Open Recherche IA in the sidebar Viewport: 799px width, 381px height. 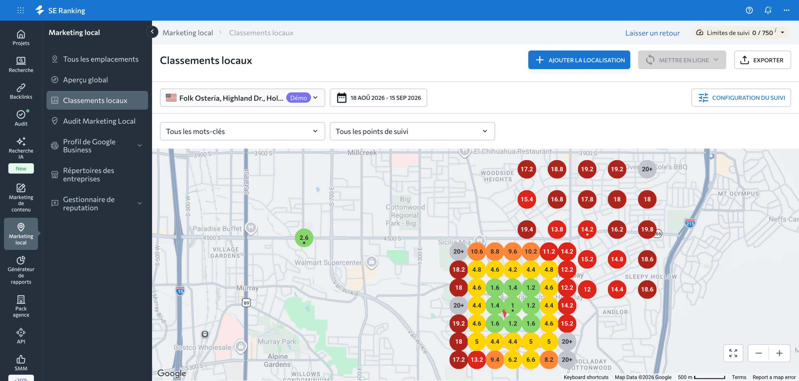(x=21, y=148)
